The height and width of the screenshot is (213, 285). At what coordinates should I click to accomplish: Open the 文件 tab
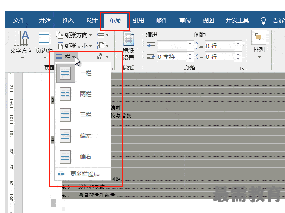coord(19,20)
